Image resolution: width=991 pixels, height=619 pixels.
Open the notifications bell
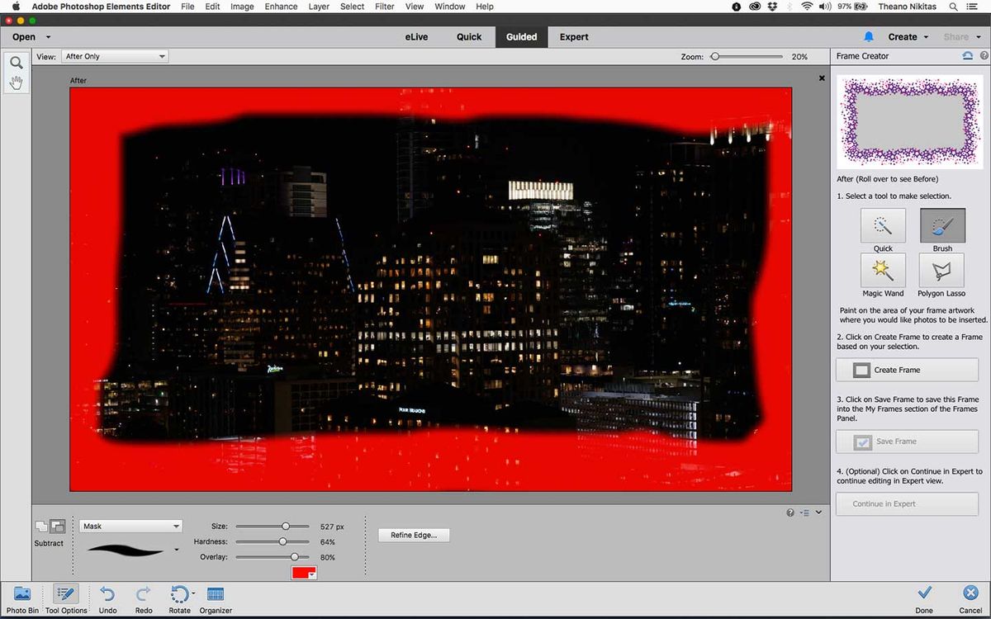pyautogui.click(x=868, y=36)
